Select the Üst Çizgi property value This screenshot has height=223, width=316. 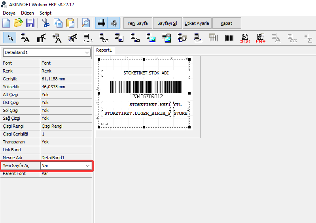point(66,102)
